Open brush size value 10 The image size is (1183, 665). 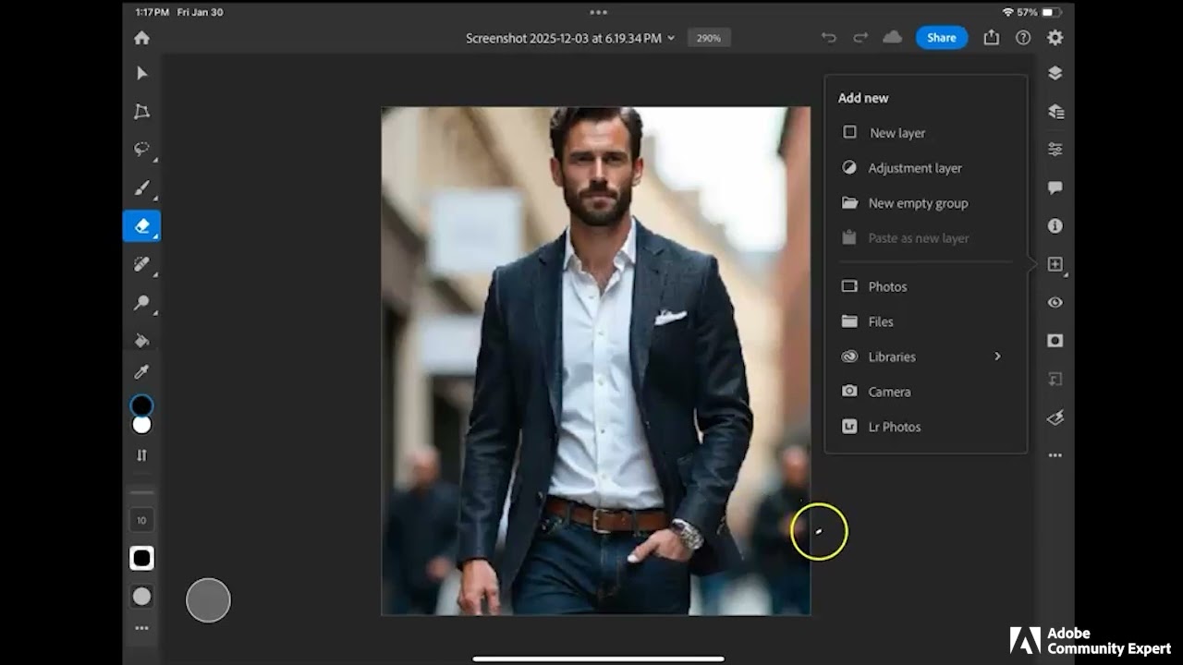click(x=141, y=520)
